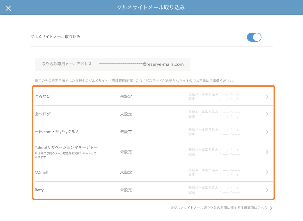This screenshot has width=303, height=221.
Task: Click the chevron next to 注意事項はこちら
Action: point(271,208)
